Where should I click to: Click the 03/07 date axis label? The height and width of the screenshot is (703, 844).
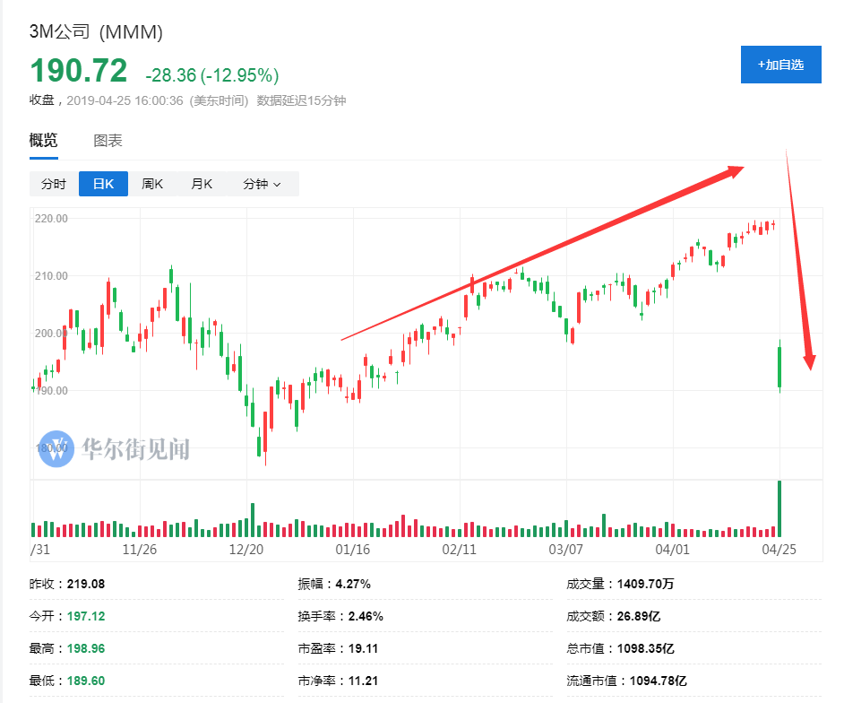coord(565,550)
